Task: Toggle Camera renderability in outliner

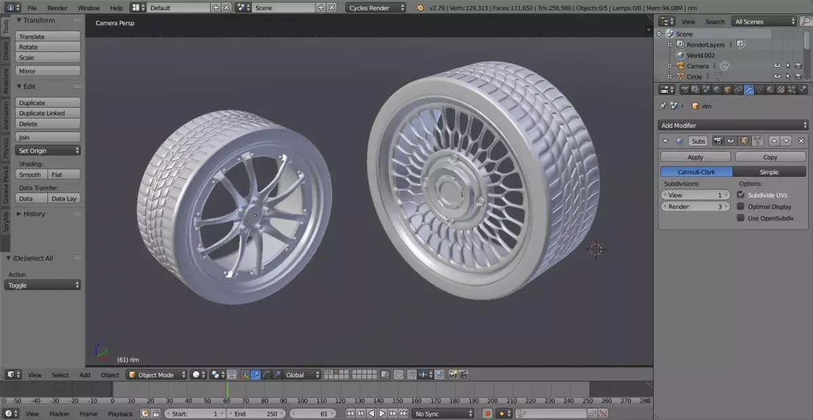Action: [799, 66]
